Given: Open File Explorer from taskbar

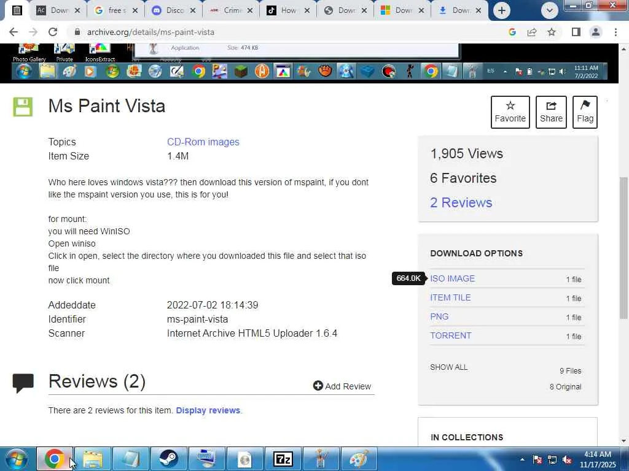Looking at the screenshot, I should tap(93, 459).
